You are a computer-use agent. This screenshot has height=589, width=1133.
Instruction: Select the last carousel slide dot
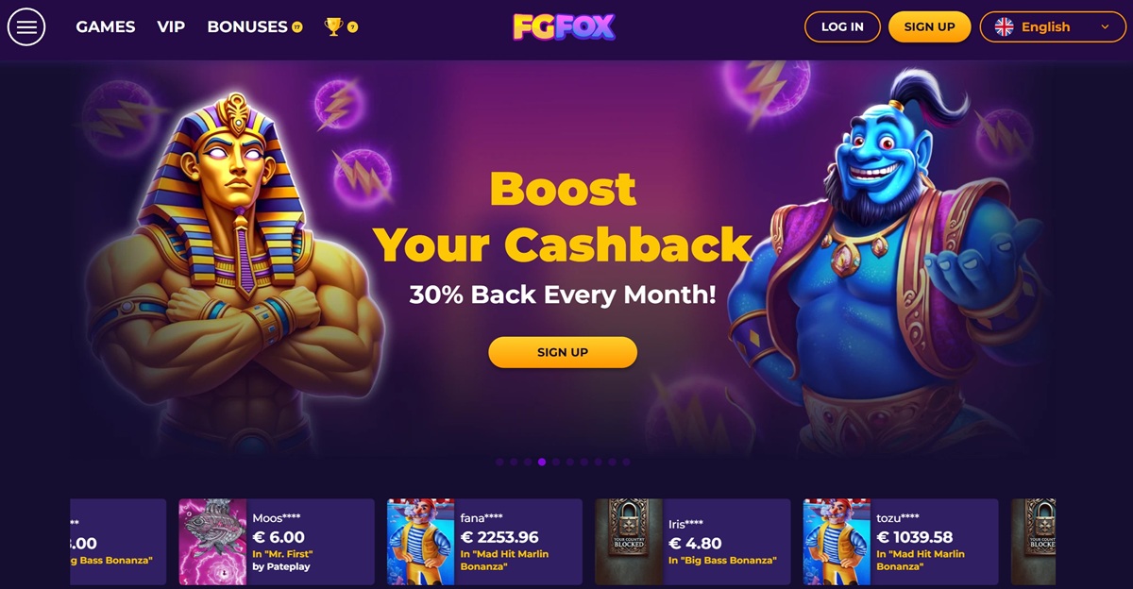626,463
